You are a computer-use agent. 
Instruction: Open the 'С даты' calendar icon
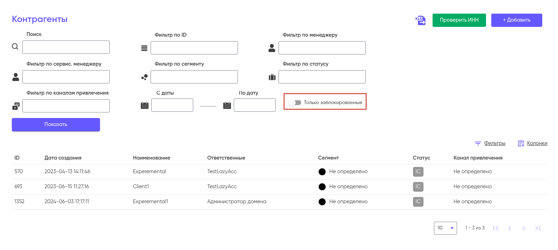click(144, 105)
